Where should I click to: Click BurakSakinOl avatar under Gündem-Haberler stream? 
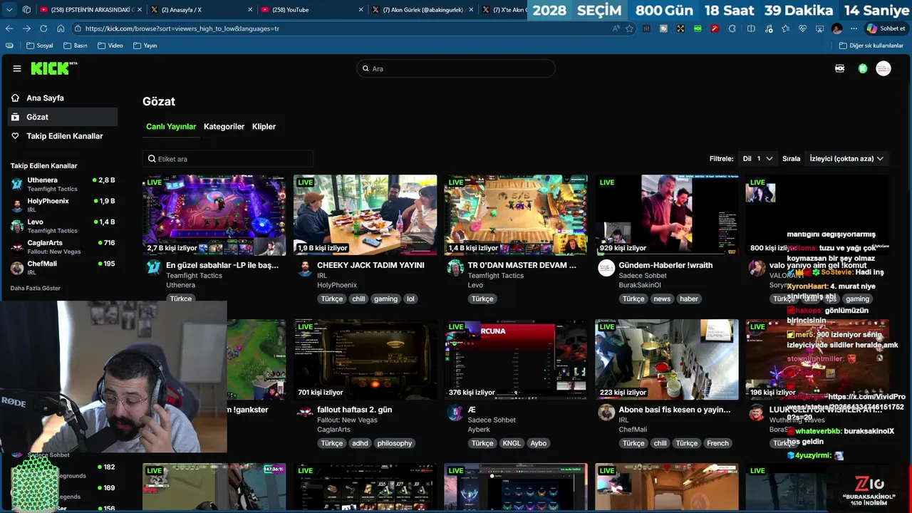(x=606, y=267)
